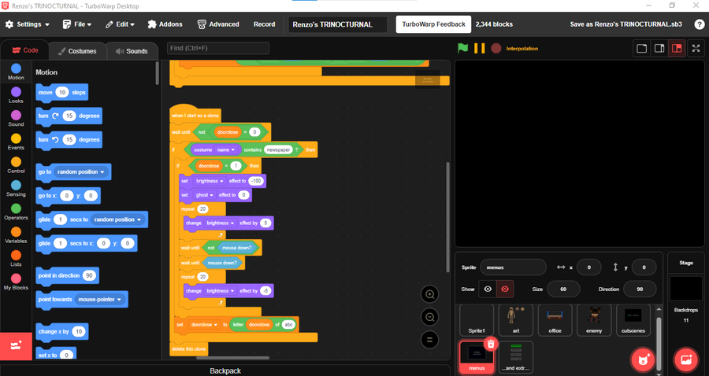The height and width of the screenshot is (376, 709).
Task: Open brightness dropdown in set effect to -100 block
Action: click(210, 181)
